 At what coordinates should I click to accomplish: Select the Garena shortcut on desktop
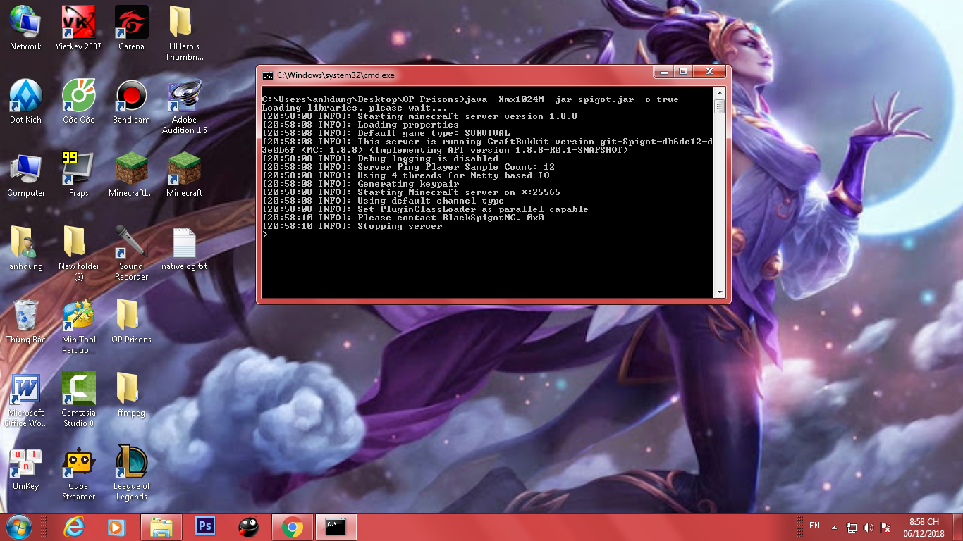[131, 28]
